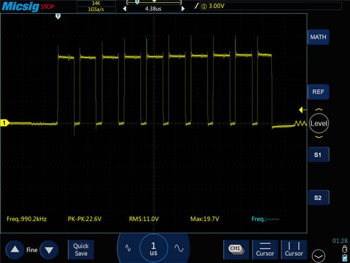Viewport: 350px width, 263px height.
Task: Decrease vertical scale with down arrow button
Action: [49, 250]
